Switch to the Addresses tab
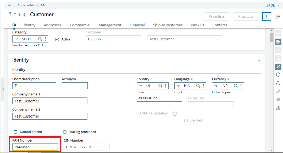This screenshot has width=283, height=153. click(x=52, y=25)
